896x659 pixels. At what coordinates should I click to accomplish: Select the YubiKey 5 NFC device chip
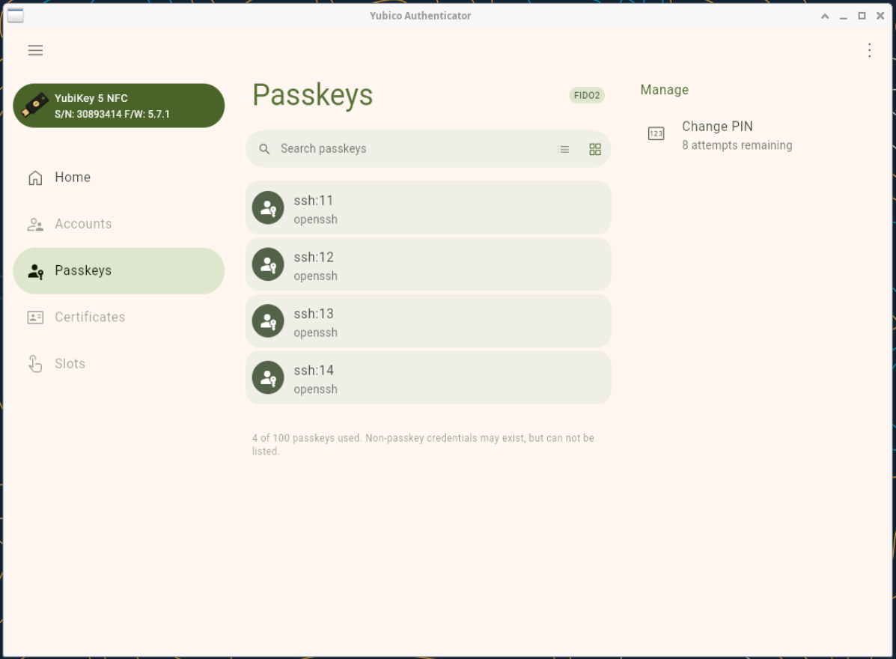pos(119,106)
